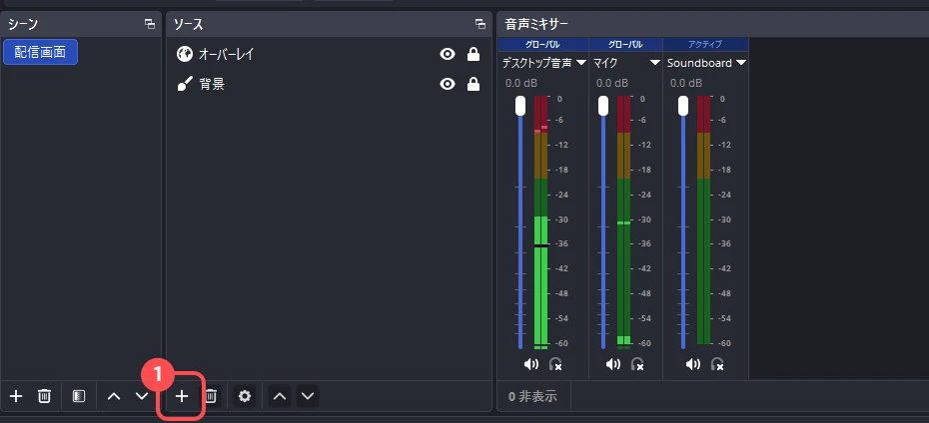Hide the 背景 source
Viewport: 929px width, 423px height.
coord(448,84)
